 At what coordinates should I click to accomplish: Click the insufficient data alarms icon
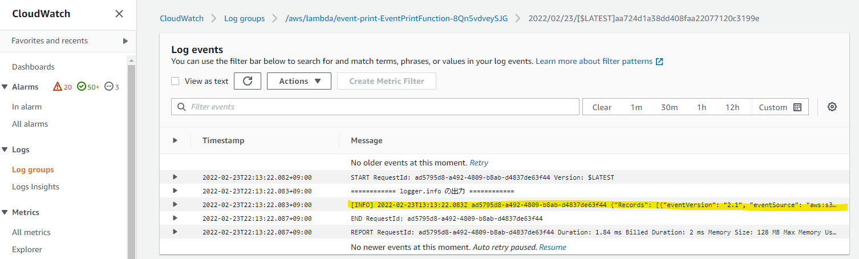[108, 87]
